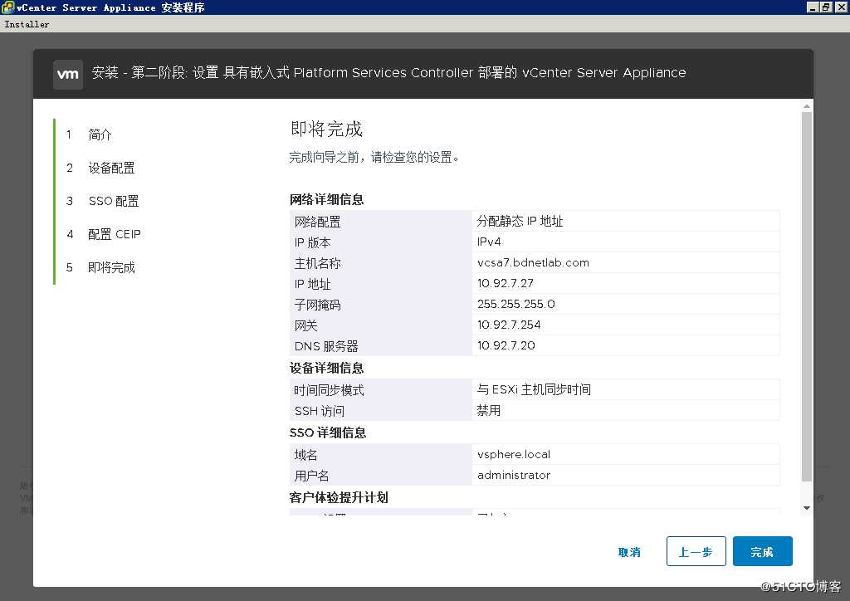The height and width of the screenshot is (601, 850).
Task: Click the 网络配置 label
Action: [318, 222]
